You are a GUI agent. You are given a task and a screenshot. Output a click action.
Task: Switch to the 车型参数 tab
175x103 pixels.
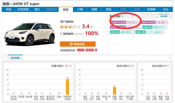pos(23,9)
